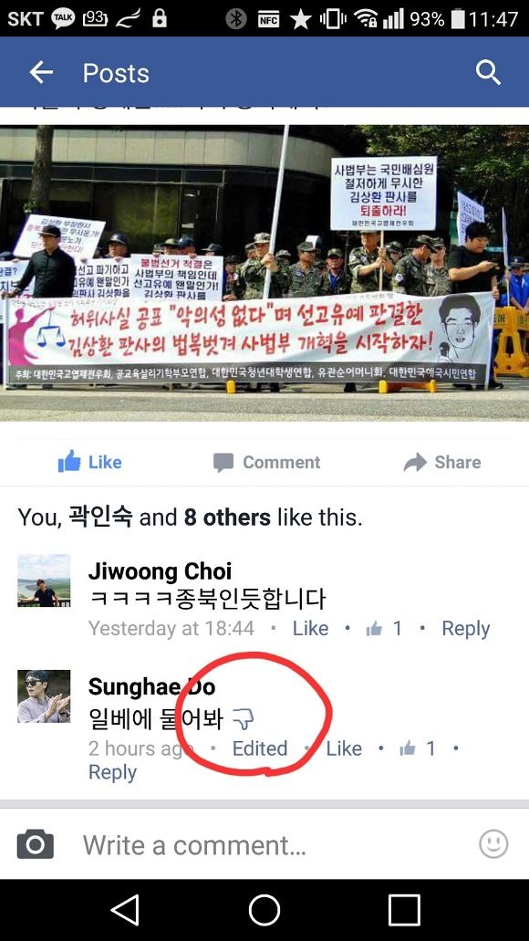
Task: Tap the thumbs-up Like button on post
Action: click(89, 462)
